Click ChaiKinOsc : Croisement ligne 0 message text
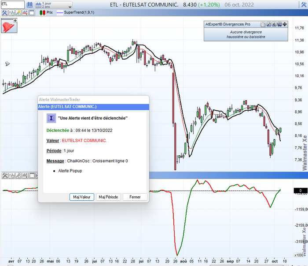 (97, 161)
